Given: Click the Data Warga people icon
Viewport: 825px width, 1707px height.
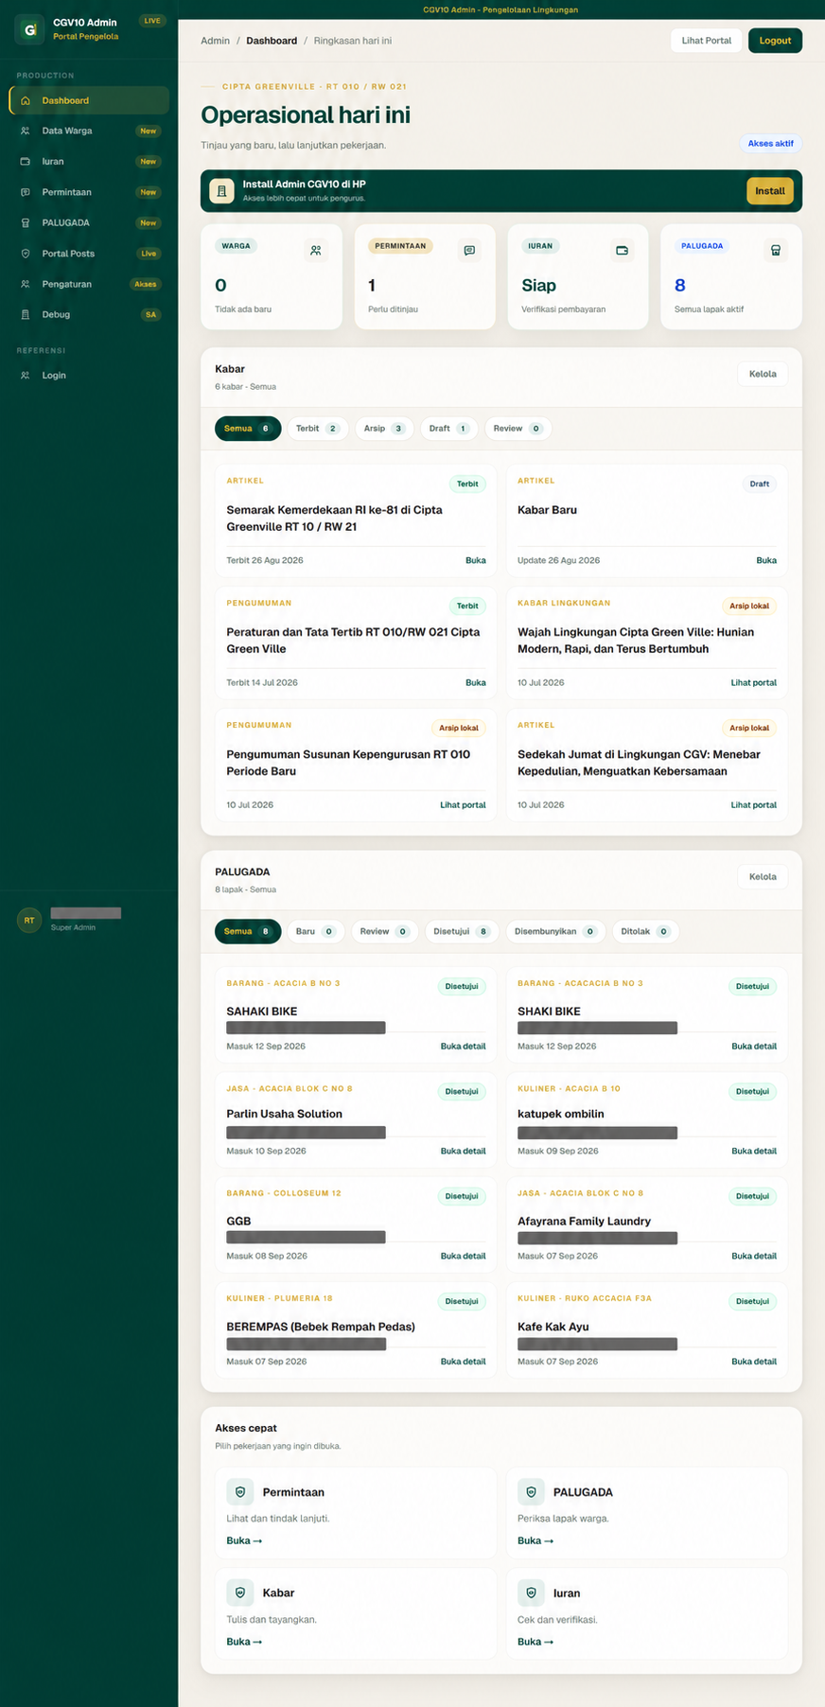Looking at the screenshot, I should click(26, 131).
